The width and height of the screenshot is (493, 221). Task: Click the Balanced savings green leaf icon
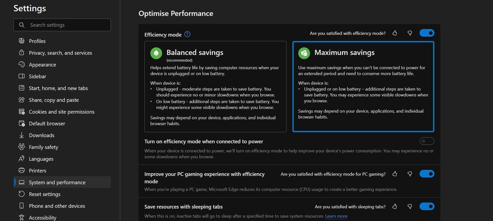pyautogui.click(x=156, y=53)
